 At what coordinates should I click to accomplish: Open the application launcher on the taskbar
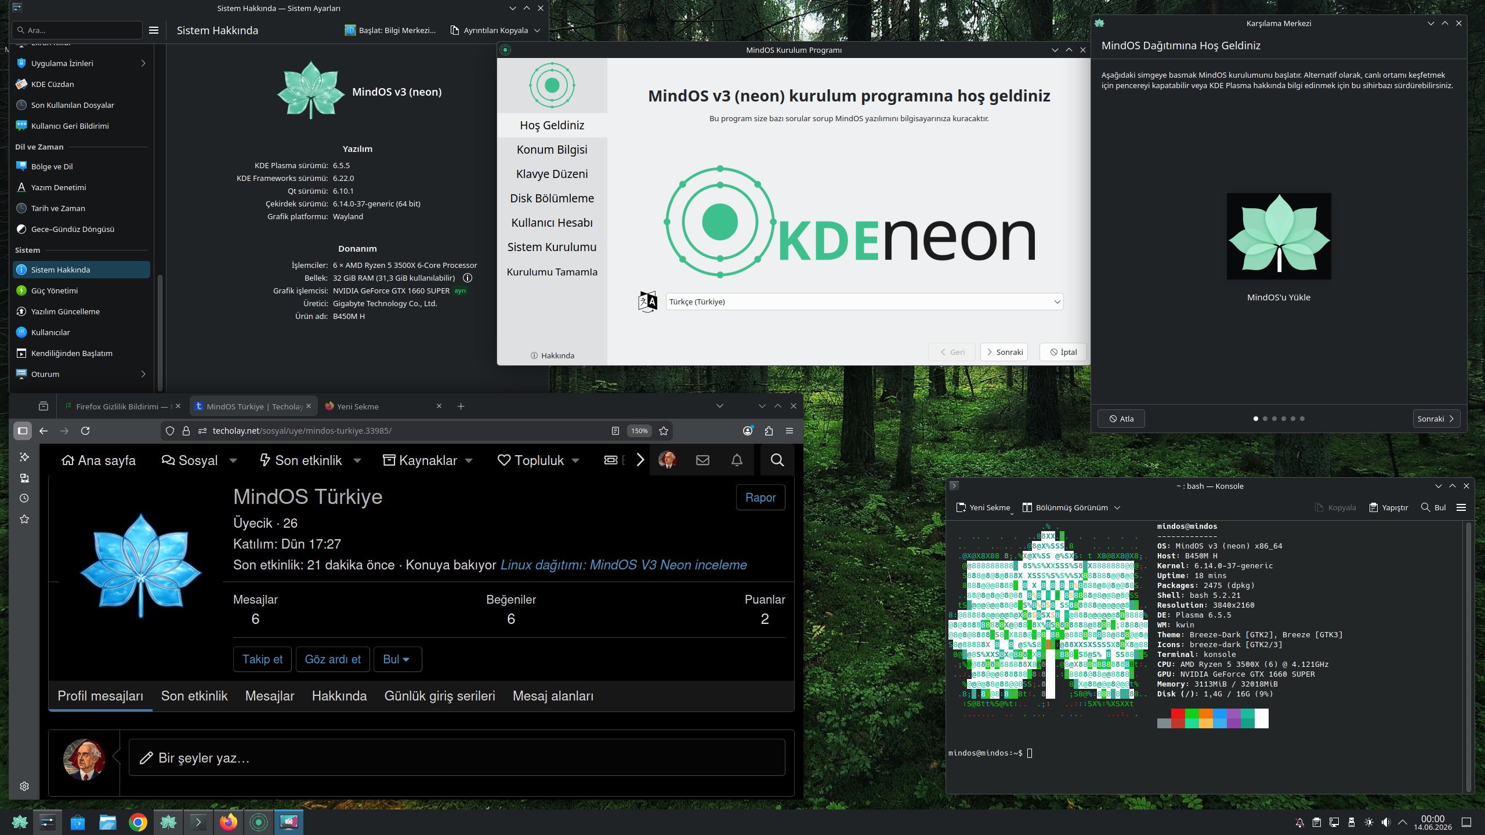click(20, 822)
